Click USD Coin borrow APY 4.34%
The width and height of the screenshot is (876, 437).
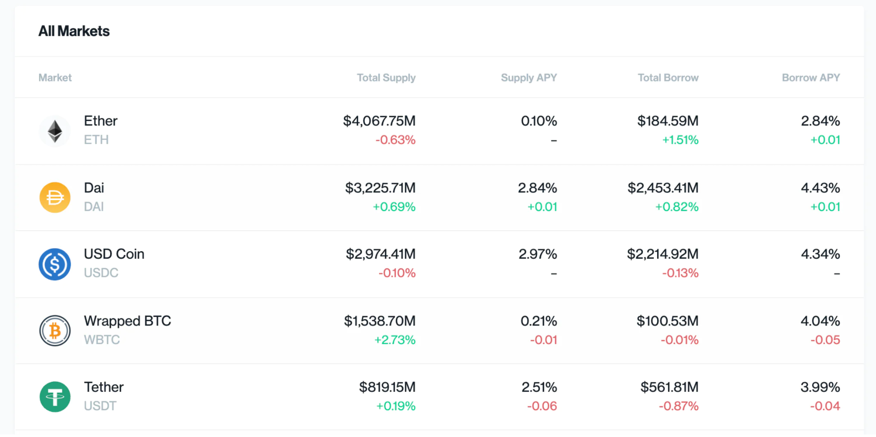820,254
